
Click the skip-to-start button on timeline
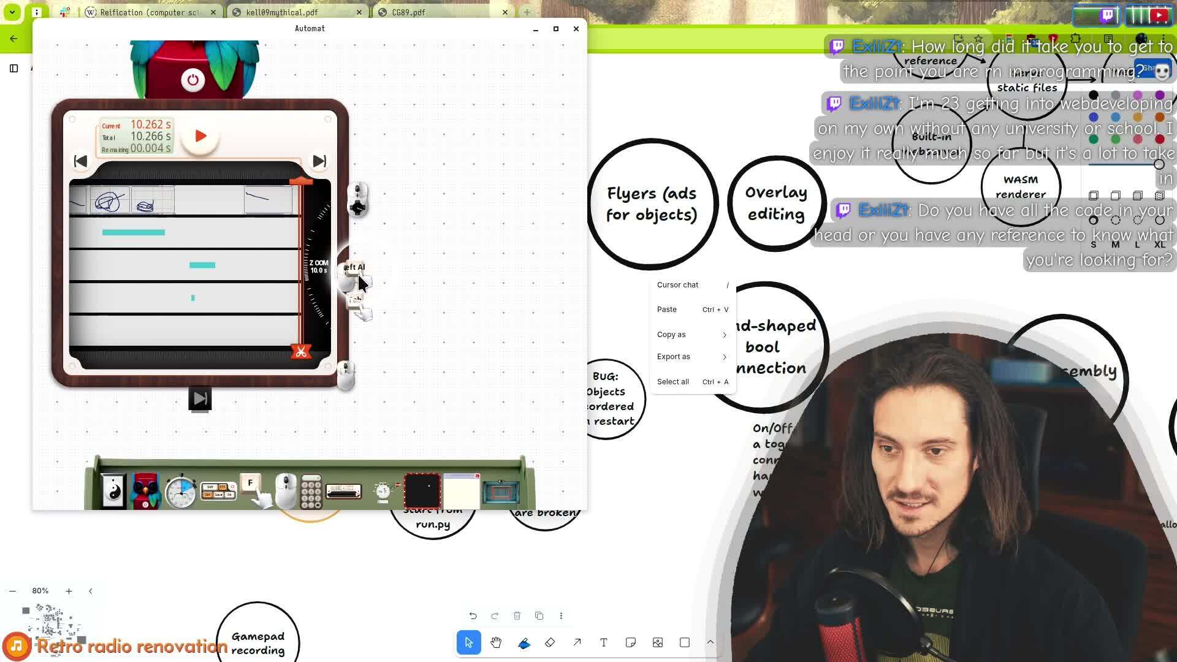point(80,161)
